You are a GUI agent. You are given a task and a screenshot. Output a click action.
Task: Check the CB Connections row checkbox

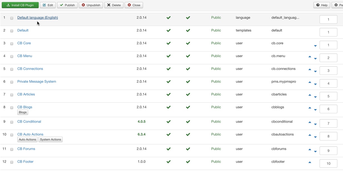[x=12, y=69]
